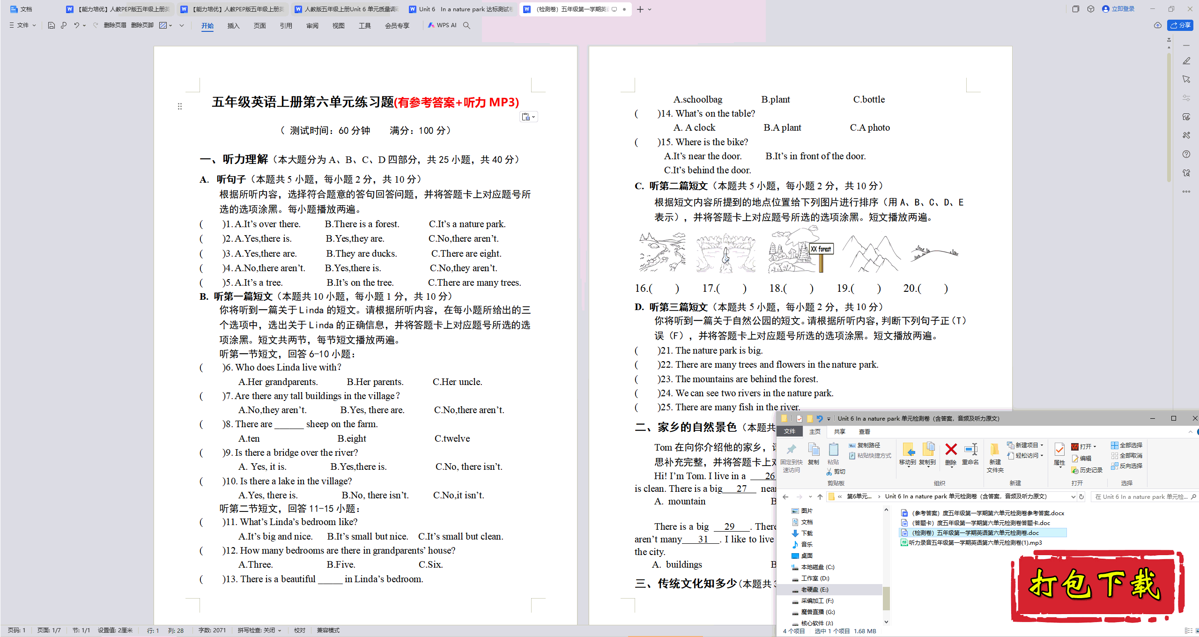
Task: Click the paste options icon near document title
Action: (529, 117)
